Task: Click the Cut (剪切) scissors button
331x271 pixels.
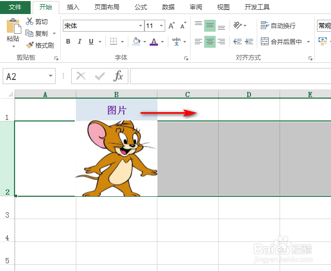Action: click(x=37, y=21)
